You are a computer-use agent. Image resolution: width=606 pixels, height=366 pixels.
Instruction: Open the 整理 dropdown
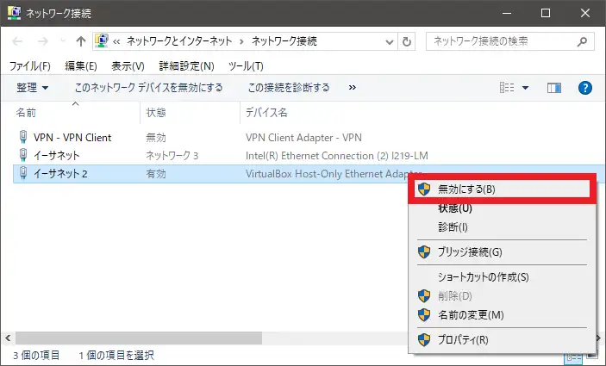click(x=33, y=88)
